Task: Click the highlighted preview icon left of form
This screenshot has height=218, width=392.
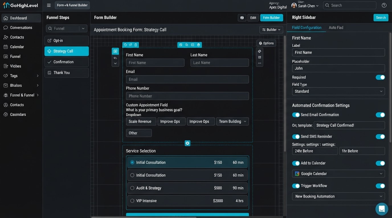Action: pos(115,51)
